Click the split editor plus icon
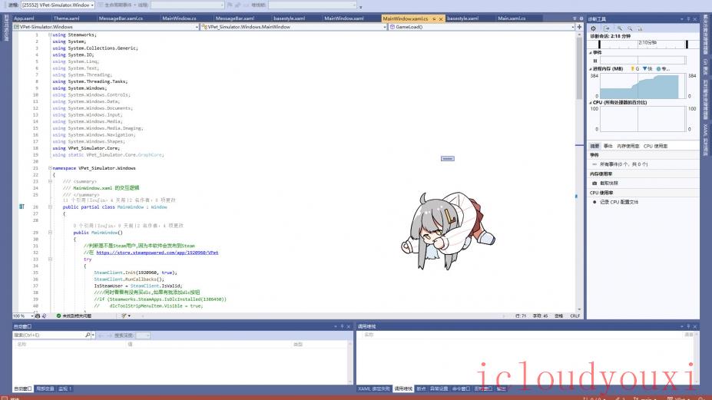 [x=579, y=27]
